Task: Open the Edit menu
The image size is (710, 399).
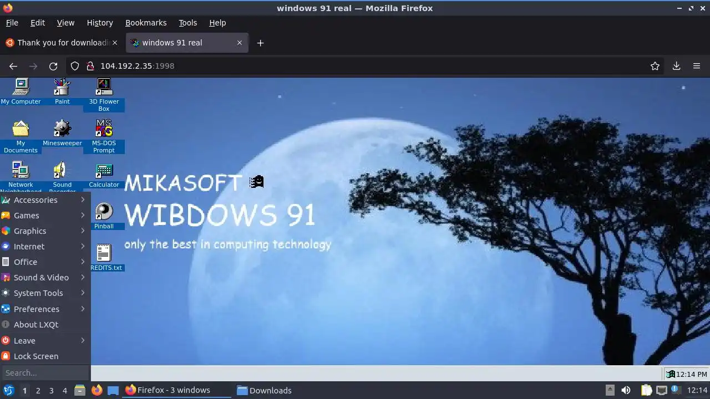Action: (38, 23)
